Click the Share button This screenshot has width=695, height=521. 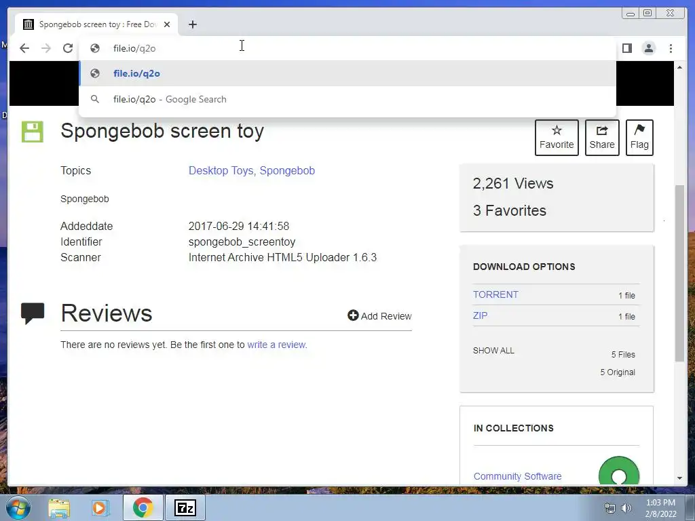(x=602, y=137)
